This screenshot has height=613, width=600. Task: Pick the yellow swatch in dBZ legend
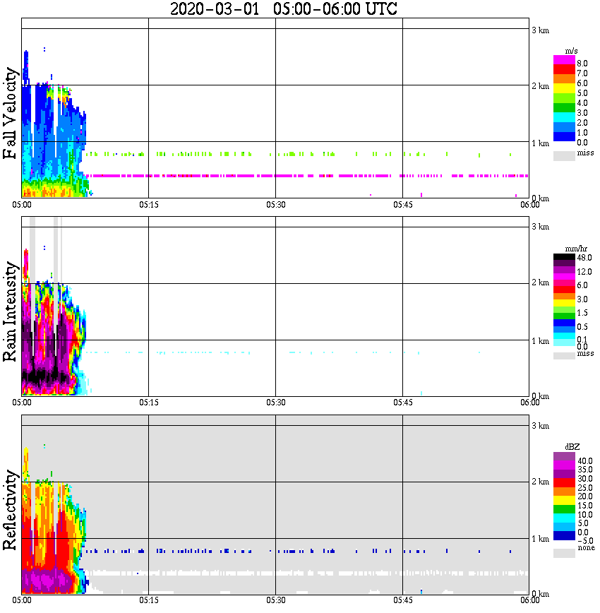[x=564, y=501]
